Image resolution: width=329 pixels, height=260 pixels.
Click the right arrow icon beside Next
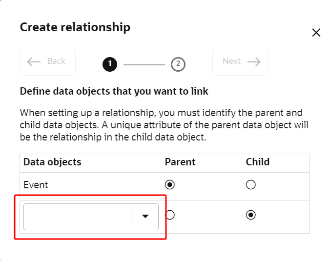[x=254, y=61]
